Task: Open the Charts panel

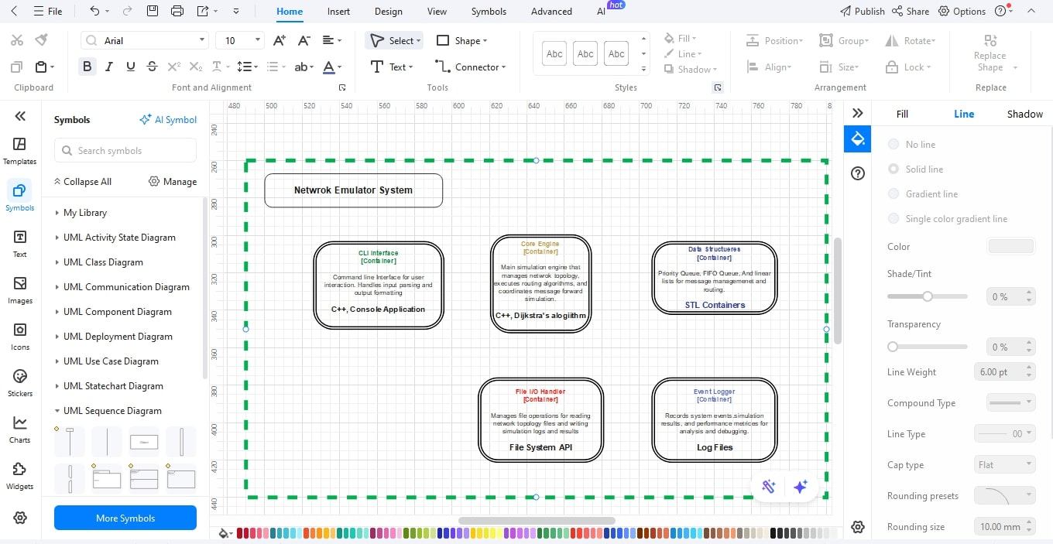Action: [x=19, y=428]
